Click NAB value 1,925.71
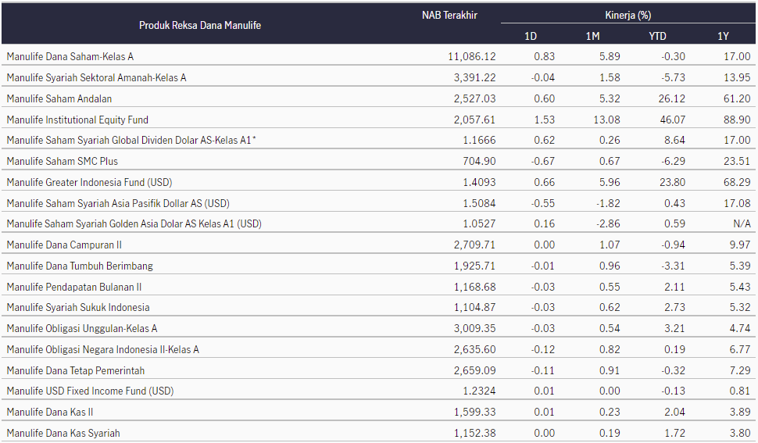Viewport: 758px width, 443px height. click(474, 266)
